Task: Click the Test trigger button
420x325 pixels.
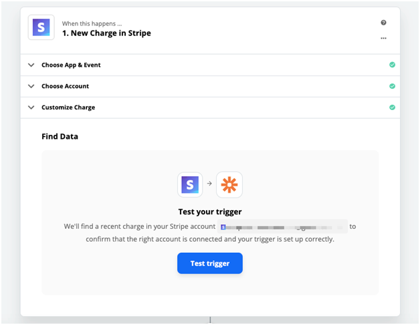Action: coord(210,263)
